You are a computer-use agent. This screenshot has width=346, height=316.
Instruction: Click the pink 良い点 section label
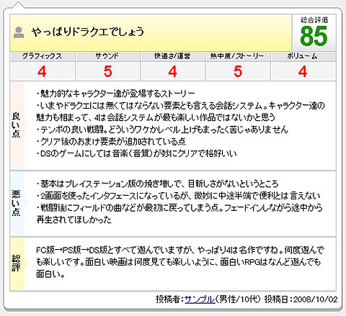(x=17, y=125)
